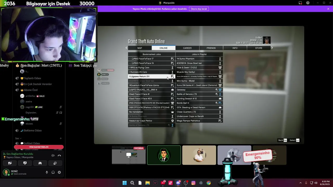333x187 pixels.
Task: Select ! Runners VS Cars job
Action: coord(151,72)
